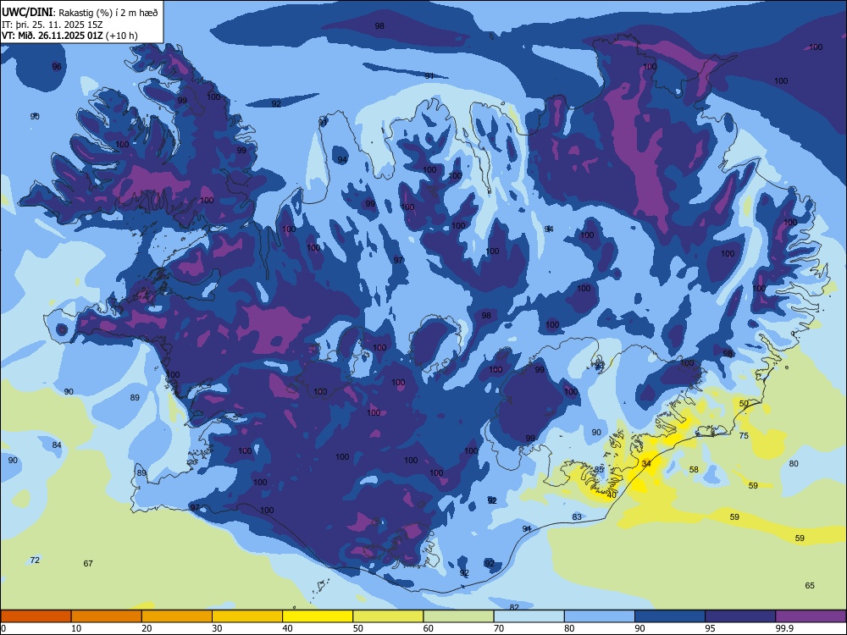Click the 90–95 medium blue legend band
This screenshot has height=635, width=847.
click(x=670, y=616)
